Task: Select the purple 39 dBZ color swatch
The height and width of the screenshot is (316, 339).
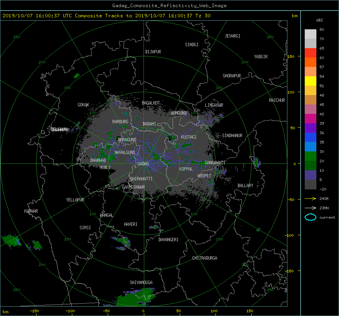Action: pyautogui.click(x=310, y=128)
